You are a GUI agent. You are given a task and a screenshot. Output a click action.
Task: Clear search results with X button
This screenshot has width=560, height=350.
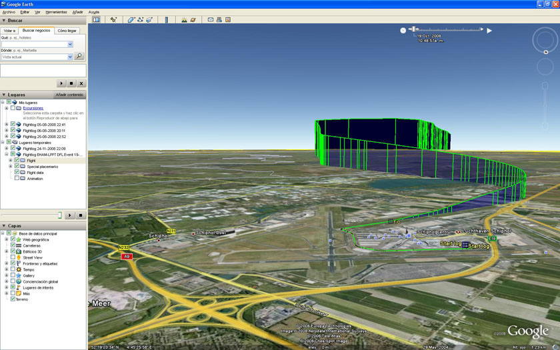(x=81, y=83)
